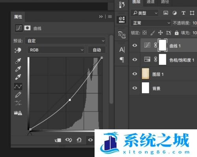Viewport: 197px width, 157px height.
Task: Filter layers by pixel layers icon
Action: click(165, 13)
